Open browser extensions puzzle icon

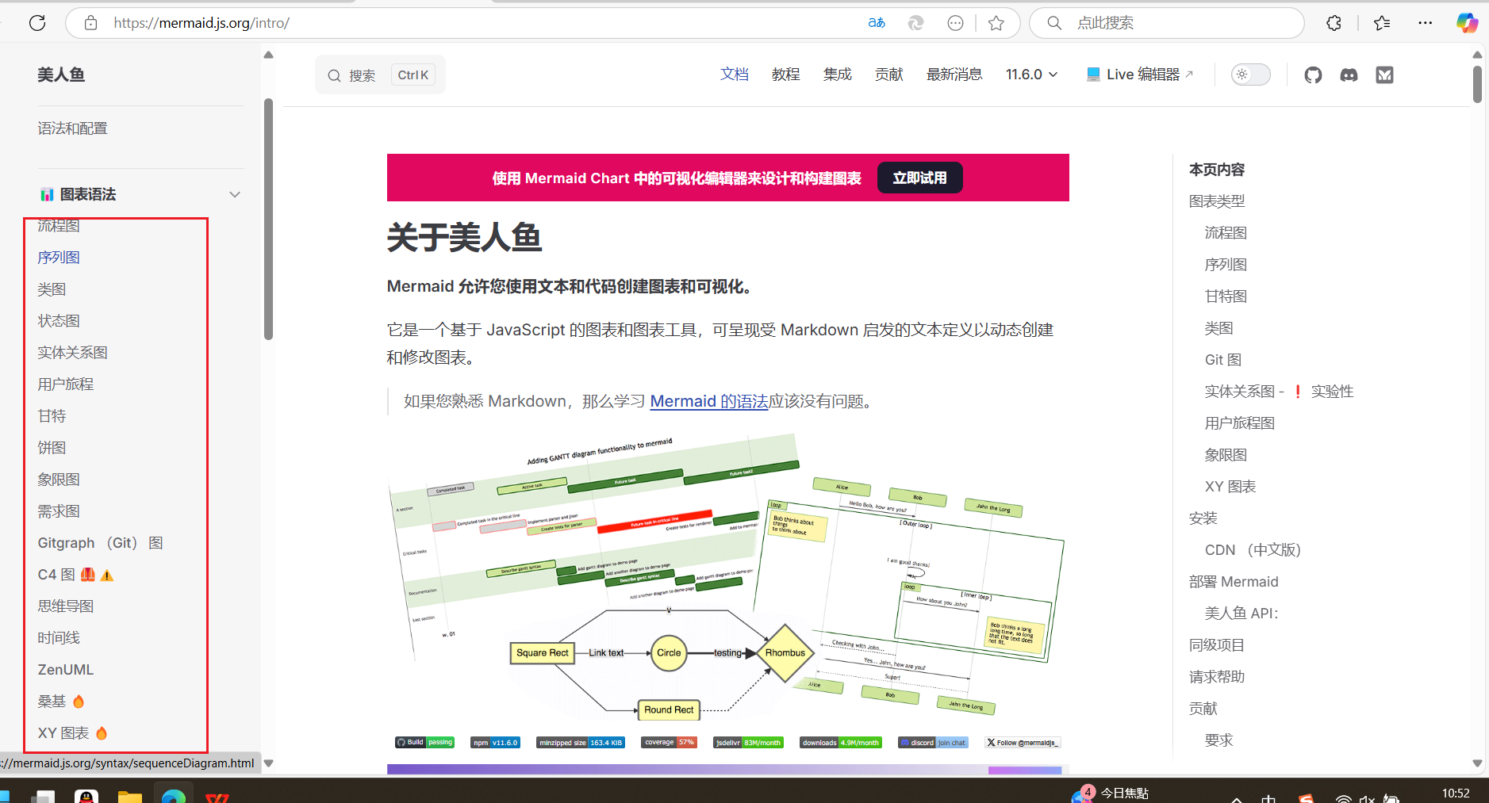(1334, 23)
